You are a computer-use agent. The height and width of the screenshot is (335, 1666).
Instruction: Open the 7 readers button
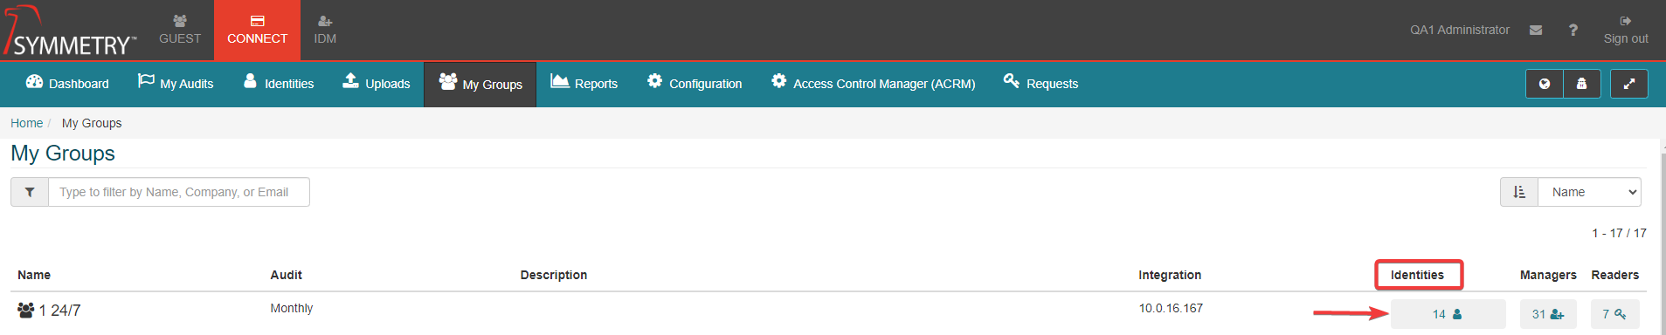tap(1614, 314)
